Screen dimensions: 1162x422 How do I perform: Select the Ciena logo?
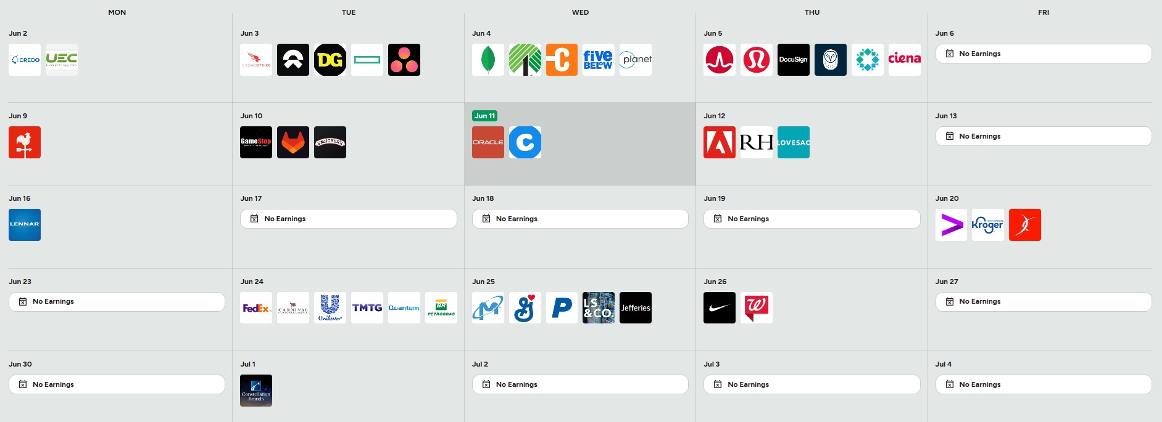tap(905, 60)
